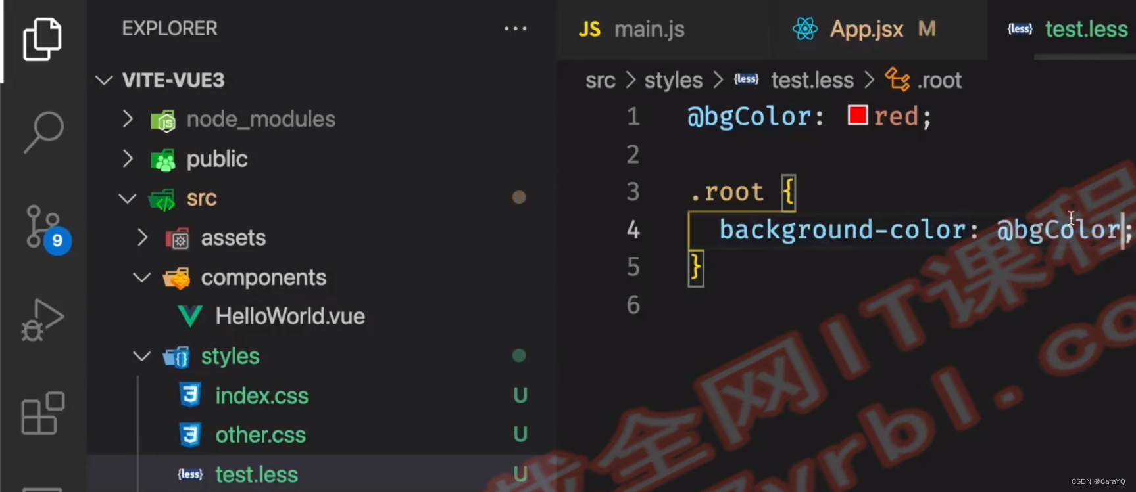Switch to the App.jsx editor tab
Image resolution: width=1136 pixels, height=492 pixels.
coord(879,30)
